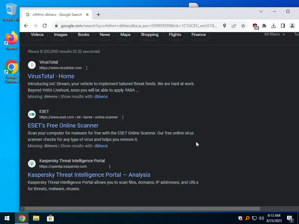Filter results by Flights
The height and width of the screenshot is (224, 299).
pos(175,35)
